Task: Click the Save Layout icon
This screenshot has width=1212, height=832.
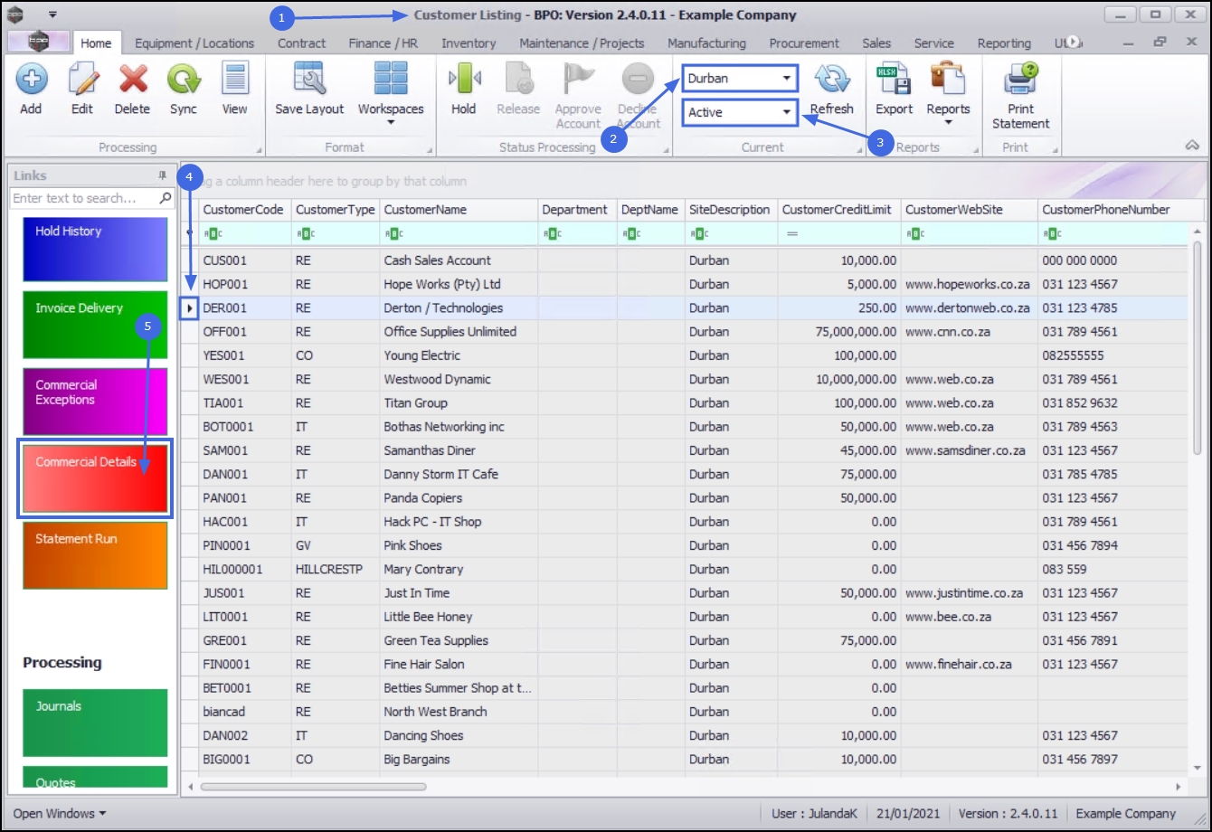Action: click(x=309, y=80)
